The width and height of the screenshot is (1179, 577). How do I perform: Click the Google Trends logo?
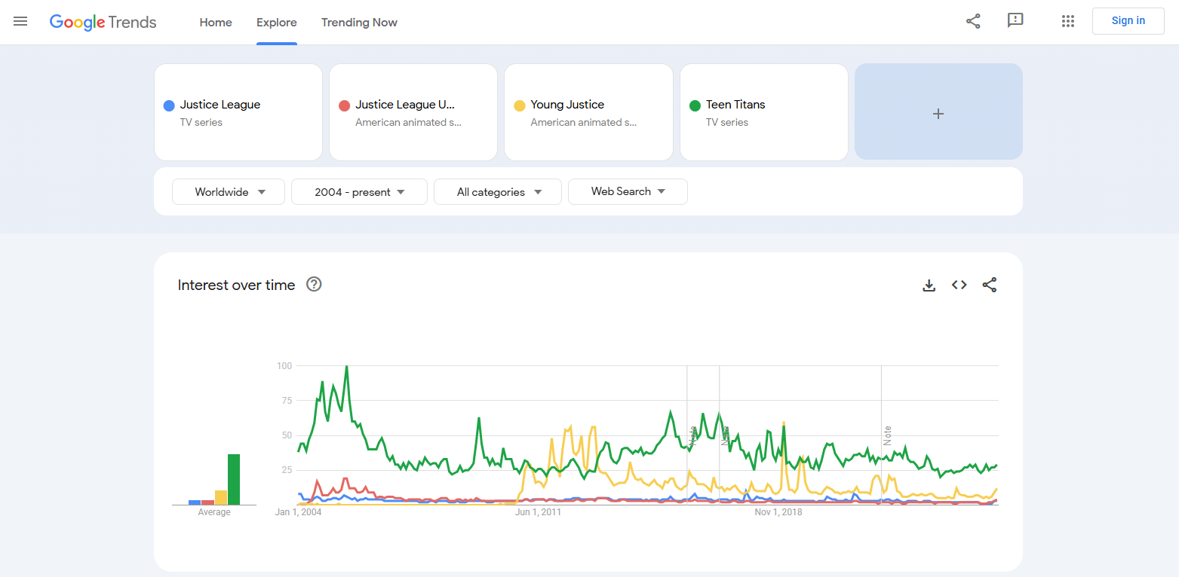coord(103,22)
